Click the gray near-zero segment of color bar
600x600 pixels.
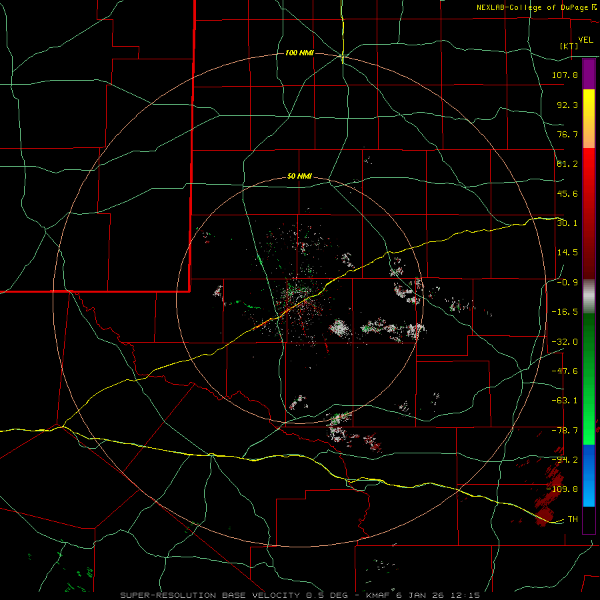[x=589, y=297]
